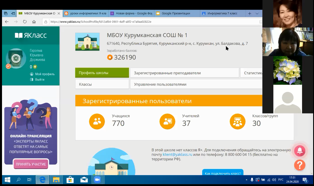
Task: Click the browser back arrow
Action: point(7,22)
